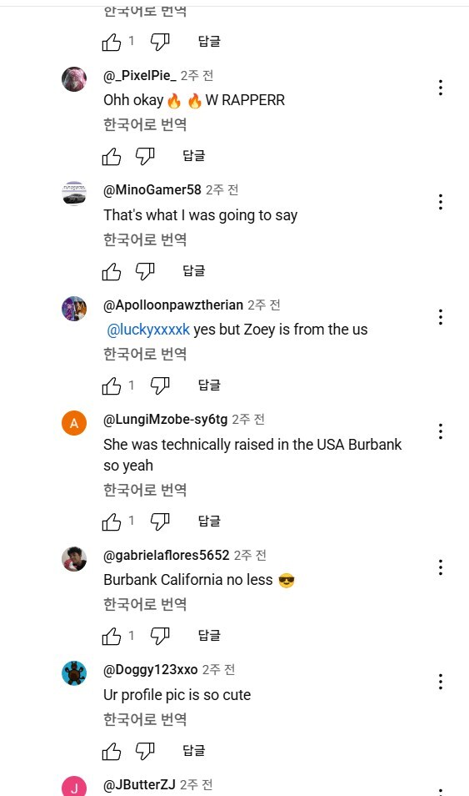This screenshot has height=796, width=469.
Task: Translate the Burbank California comment to Korean
Action: click(145, 604)
